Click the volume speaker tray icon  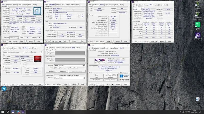186,112
